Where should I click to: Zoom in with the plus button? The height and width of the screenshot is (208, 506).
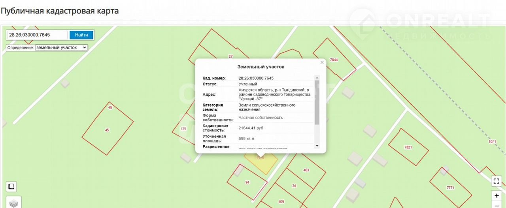coord(497,196)
